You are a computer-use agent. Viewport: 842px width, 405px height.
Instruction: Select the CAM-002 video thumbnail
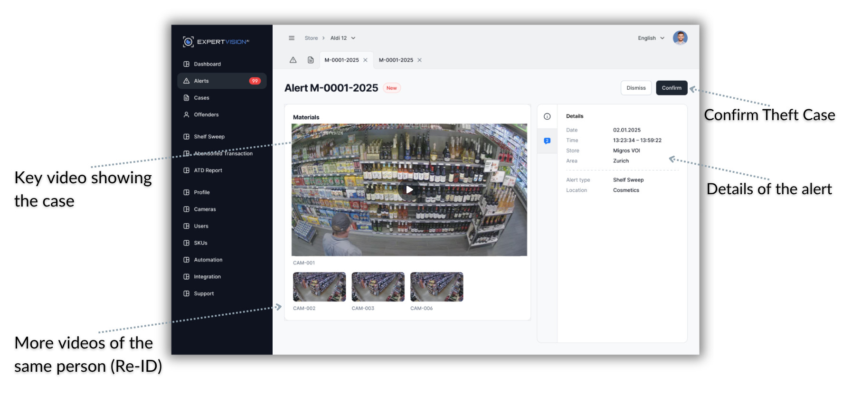(319, 287)
